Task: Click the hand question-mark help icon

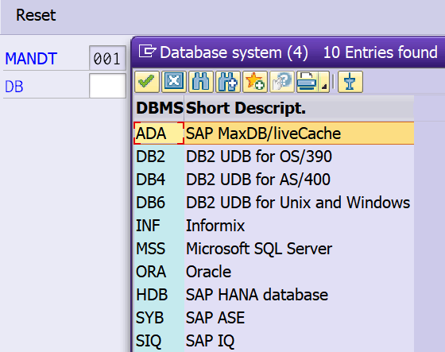Action: coord(281,82)
